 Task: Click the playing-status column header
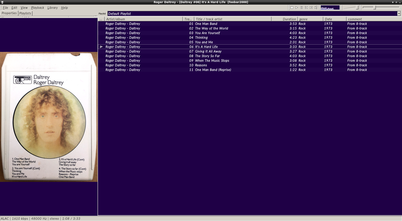(101, 19)
